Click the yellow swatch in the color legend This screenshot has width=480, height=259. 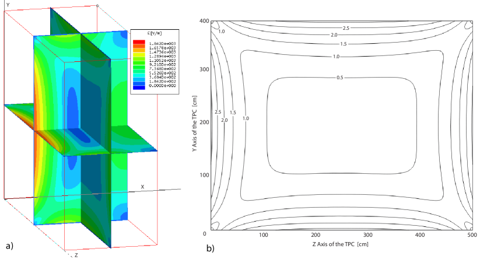(139, 55)
